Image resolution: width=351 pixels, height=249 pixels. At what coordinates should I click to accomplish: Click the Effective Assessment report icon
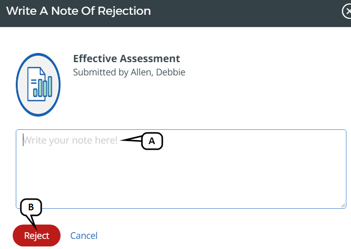(x=38, y=84)
